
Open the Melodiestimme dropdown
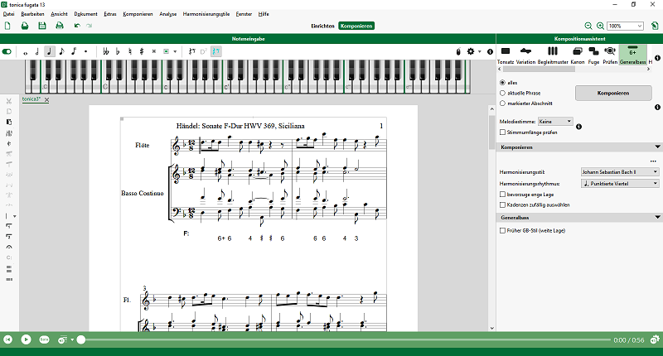click(555, 122)
